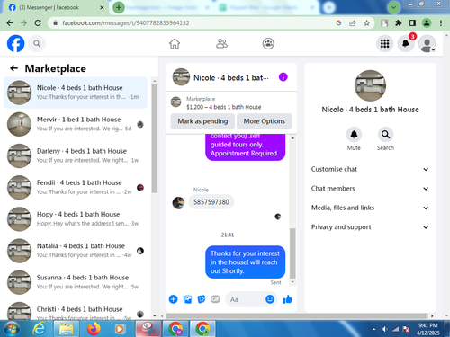
Task: Bookmark this page with the star icon
Action: point(366,23)
